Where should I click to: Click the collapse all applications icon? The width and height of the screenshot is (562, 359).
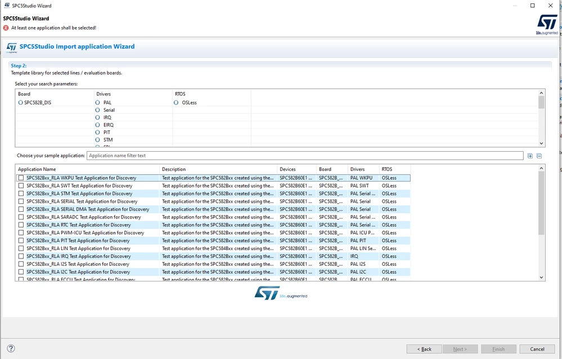(x=539, y=156)
